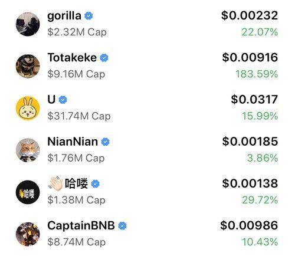Image resolution: width=295 pixels, height=256 pixels.
Task: Open the black 哈喽 token avatar
Action: (28, 192)
